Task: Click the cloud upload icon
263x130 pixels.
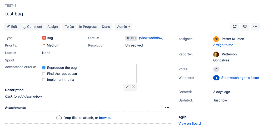Action: 59,118
